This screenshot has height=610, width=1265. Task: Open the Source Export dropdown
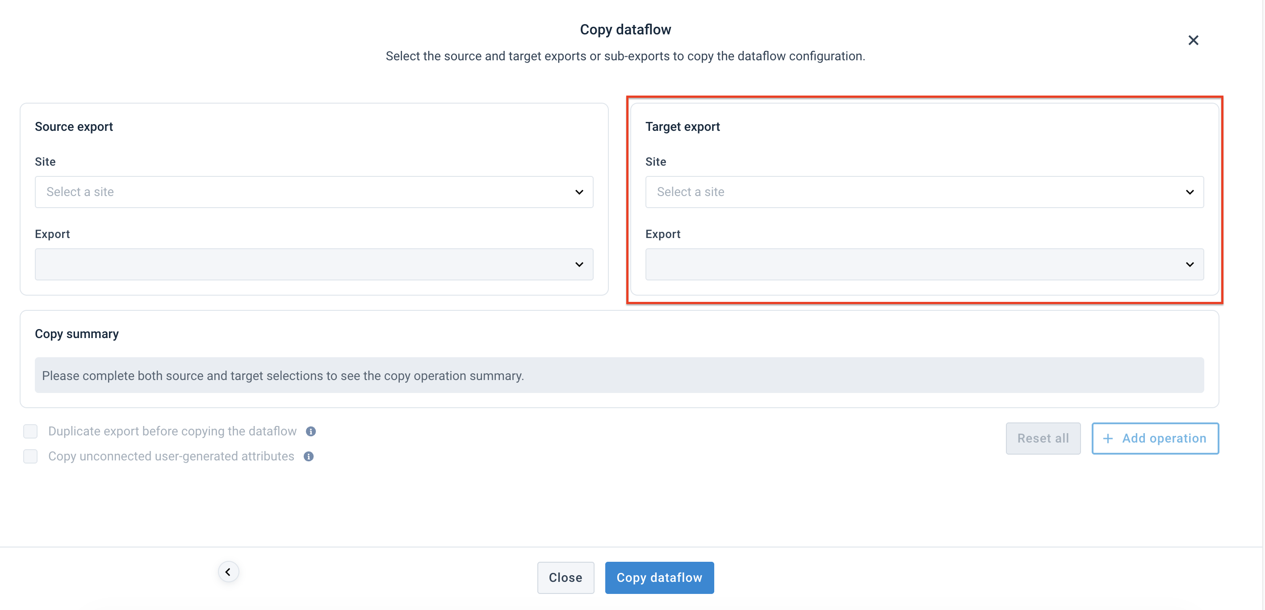coord(314,264)
